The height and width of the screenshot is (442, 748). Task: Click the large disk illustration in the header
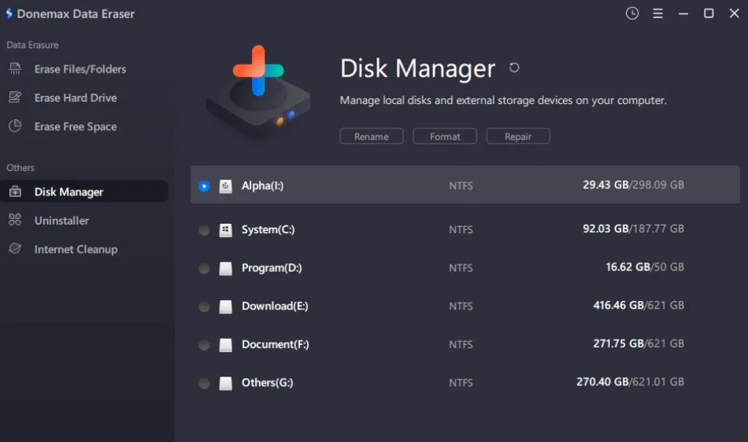coord(258,91)
